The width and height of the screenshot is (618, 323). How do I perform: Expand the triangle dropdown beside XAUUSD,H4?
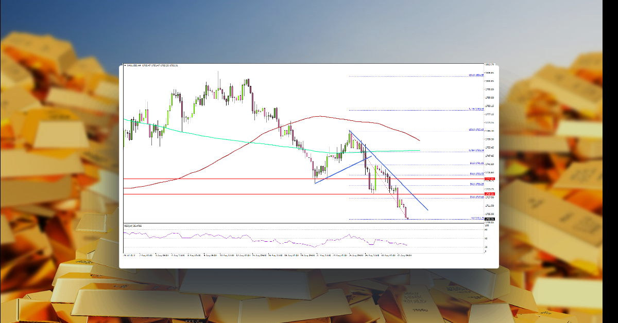125,66
